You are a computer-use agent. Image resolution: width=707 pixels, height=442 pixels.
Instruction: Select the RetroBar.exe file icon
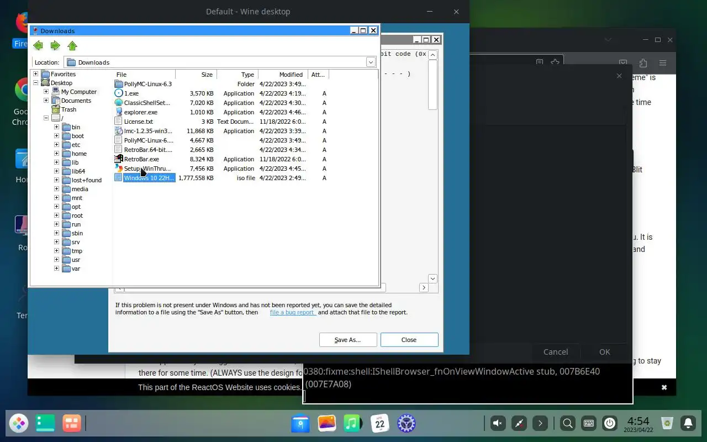coord(119,159)
